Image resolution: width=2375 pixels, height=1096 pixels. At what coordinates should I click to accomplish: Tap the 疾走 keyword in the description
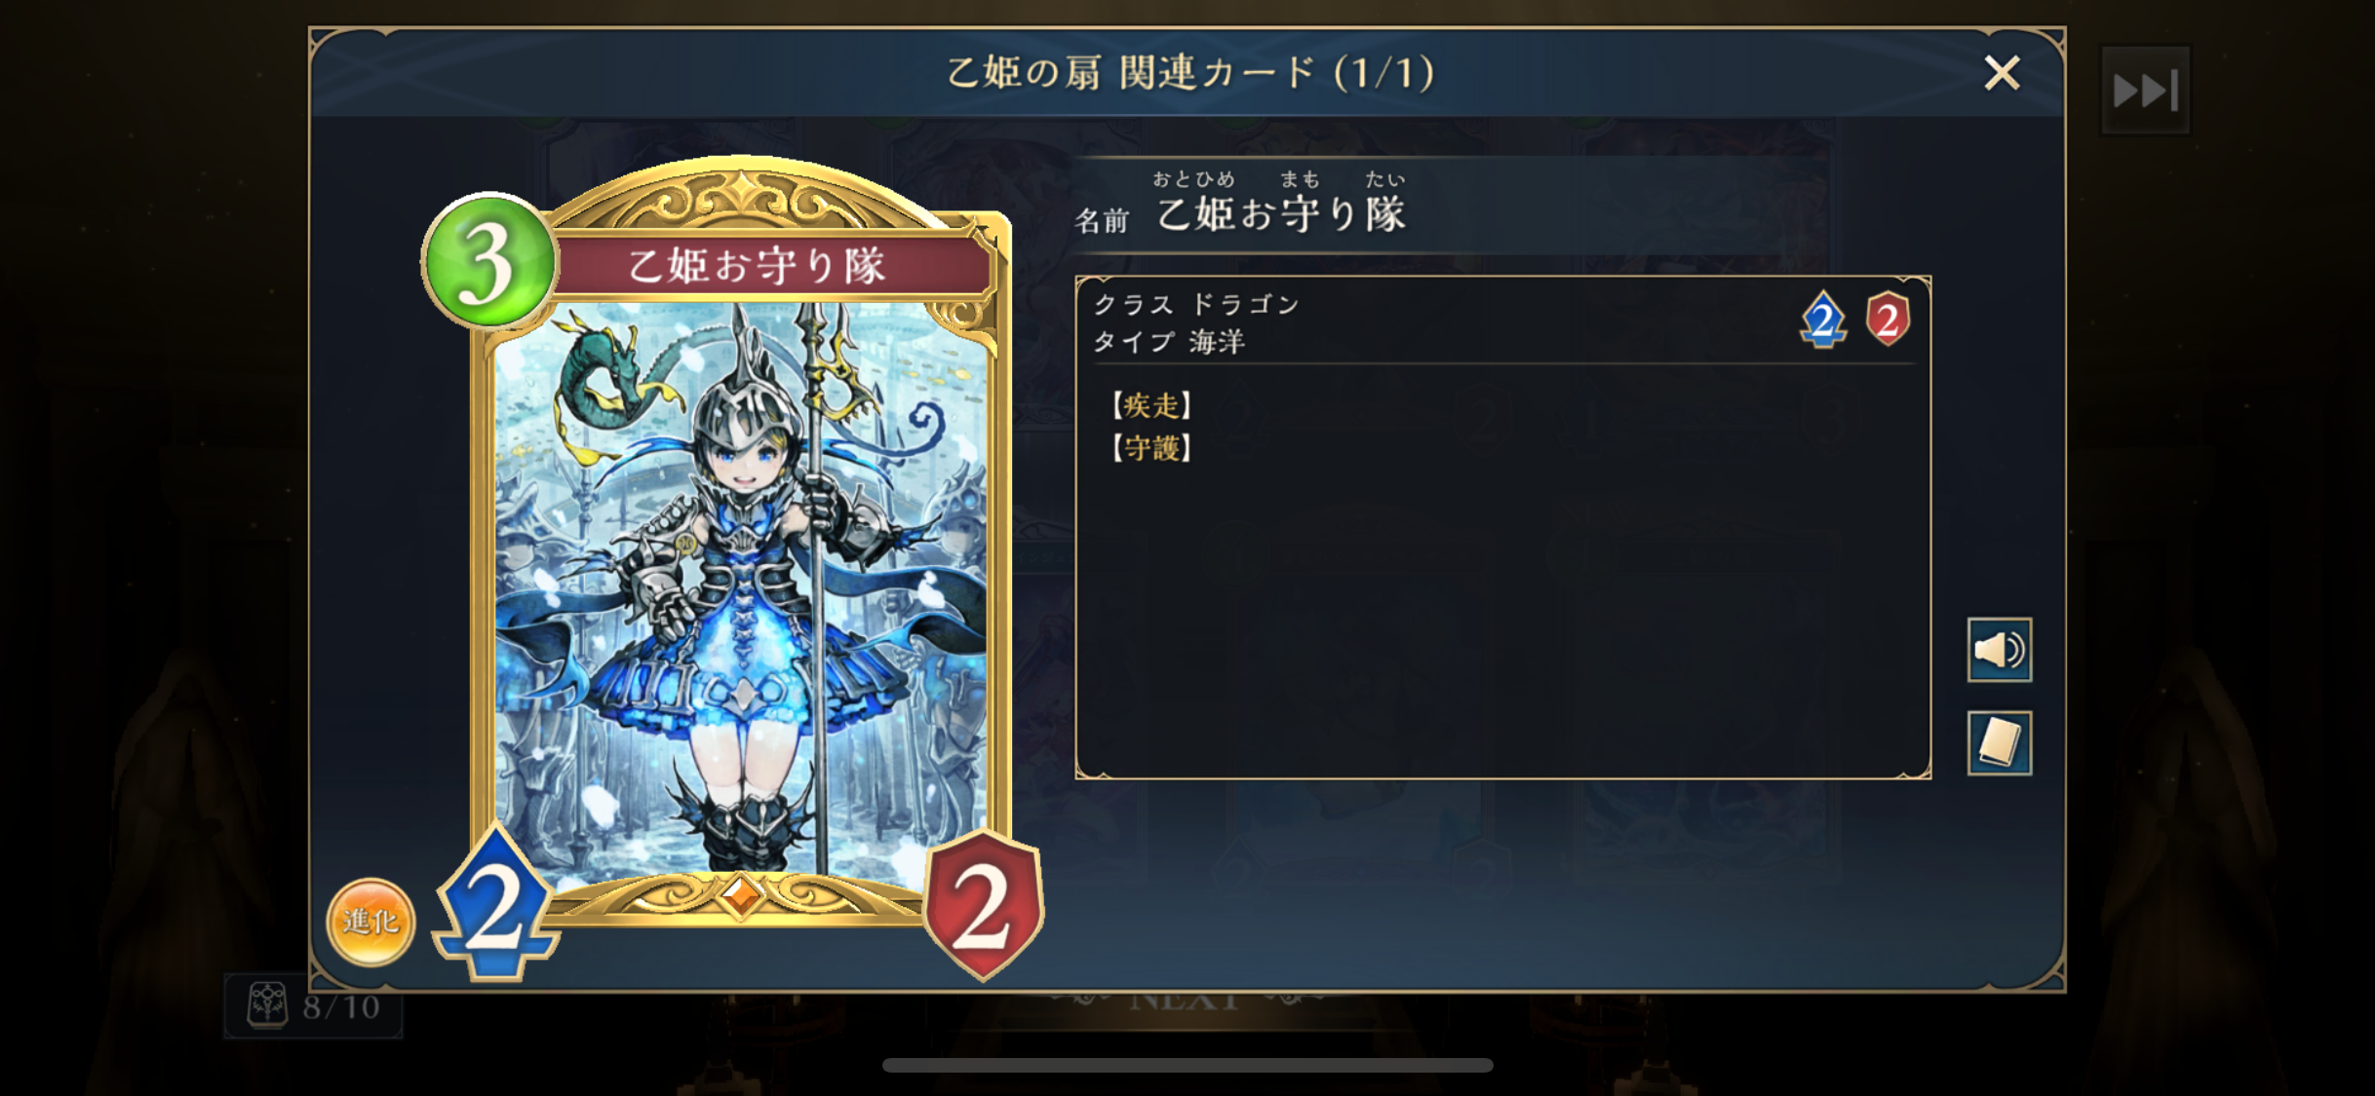coord(1151,404)
